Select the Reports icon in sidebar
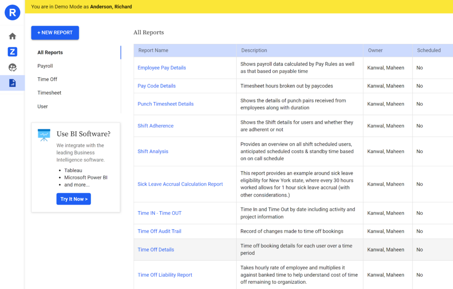The width and height of the screenshot is (453, 289). (12, 83)
